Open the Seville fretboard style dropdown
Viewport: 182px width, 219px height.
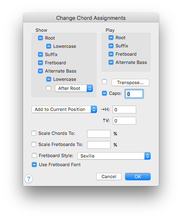pos(114,156)
